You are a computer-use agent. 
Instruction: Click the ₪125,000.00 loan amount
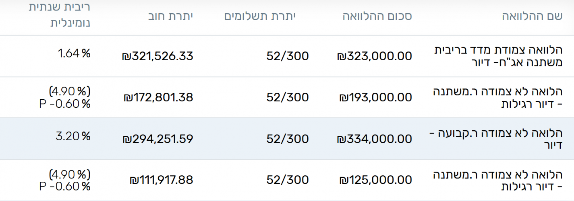point(376,180)
